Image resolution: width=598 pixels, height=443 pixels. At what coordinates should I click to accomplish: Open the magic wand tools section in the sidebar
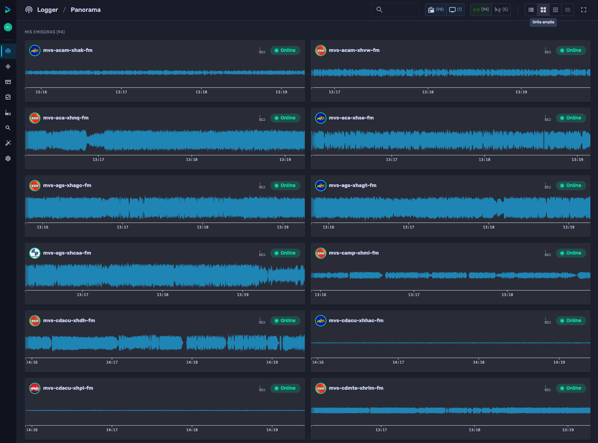(x=8, y=143)
